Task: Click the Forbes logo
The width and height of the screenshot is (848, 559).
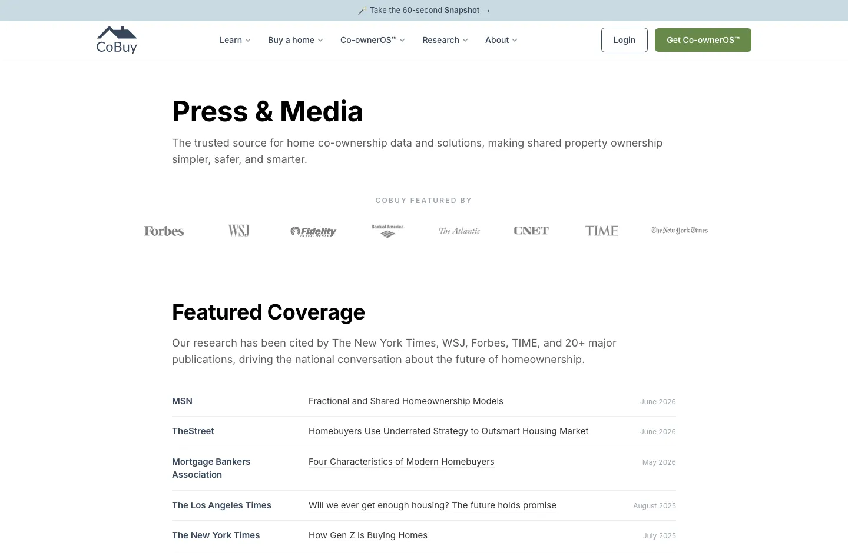Action: tap(164, 231)
